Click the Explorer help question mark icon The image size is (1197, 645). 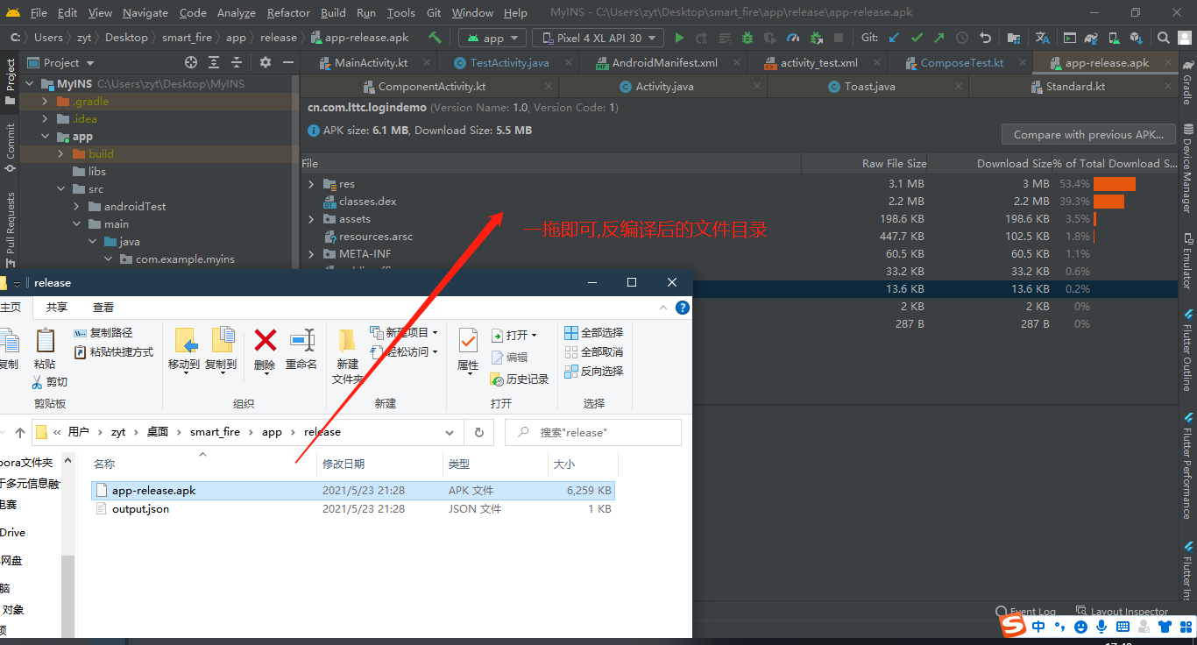683,308
